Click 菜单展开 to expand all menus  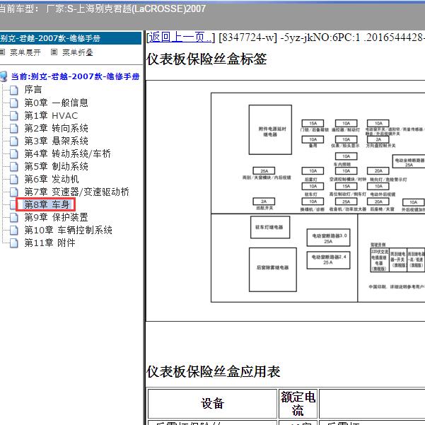[25, 52]
